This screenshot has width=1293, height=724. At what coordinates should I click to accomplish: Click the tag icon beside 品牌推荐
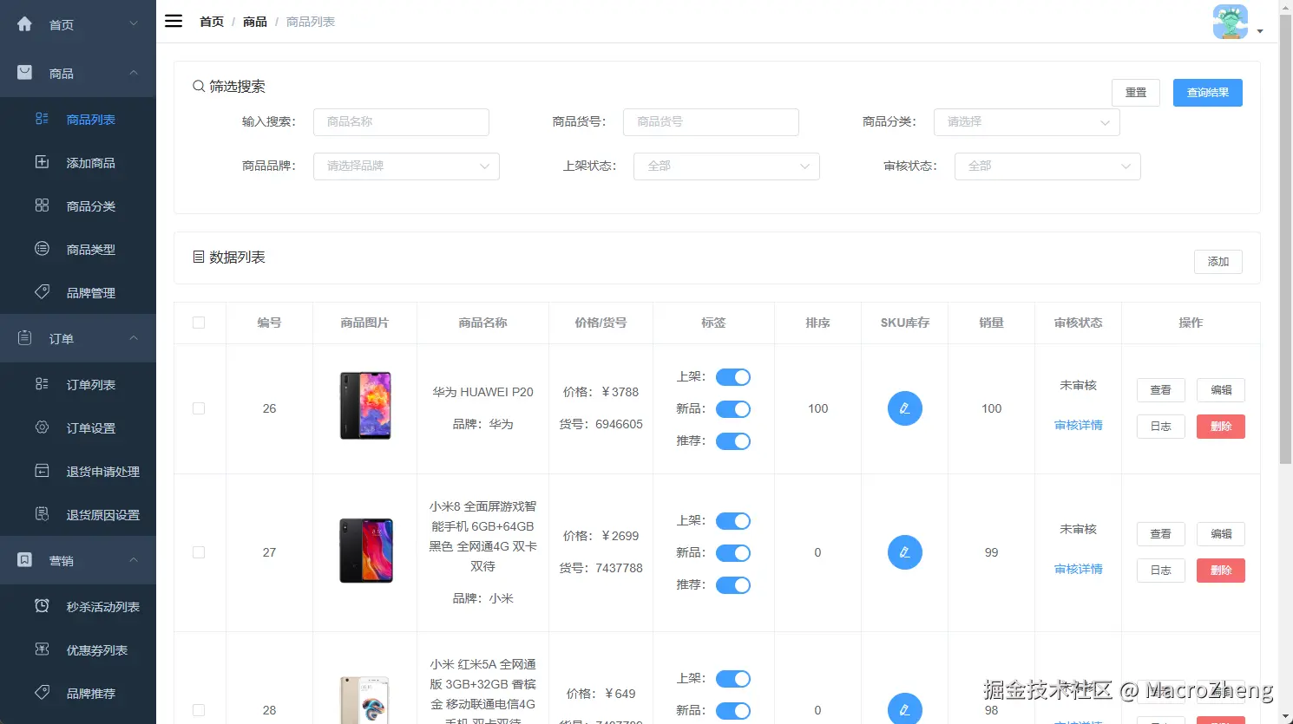pyautogui.click(x=42, y=693)
